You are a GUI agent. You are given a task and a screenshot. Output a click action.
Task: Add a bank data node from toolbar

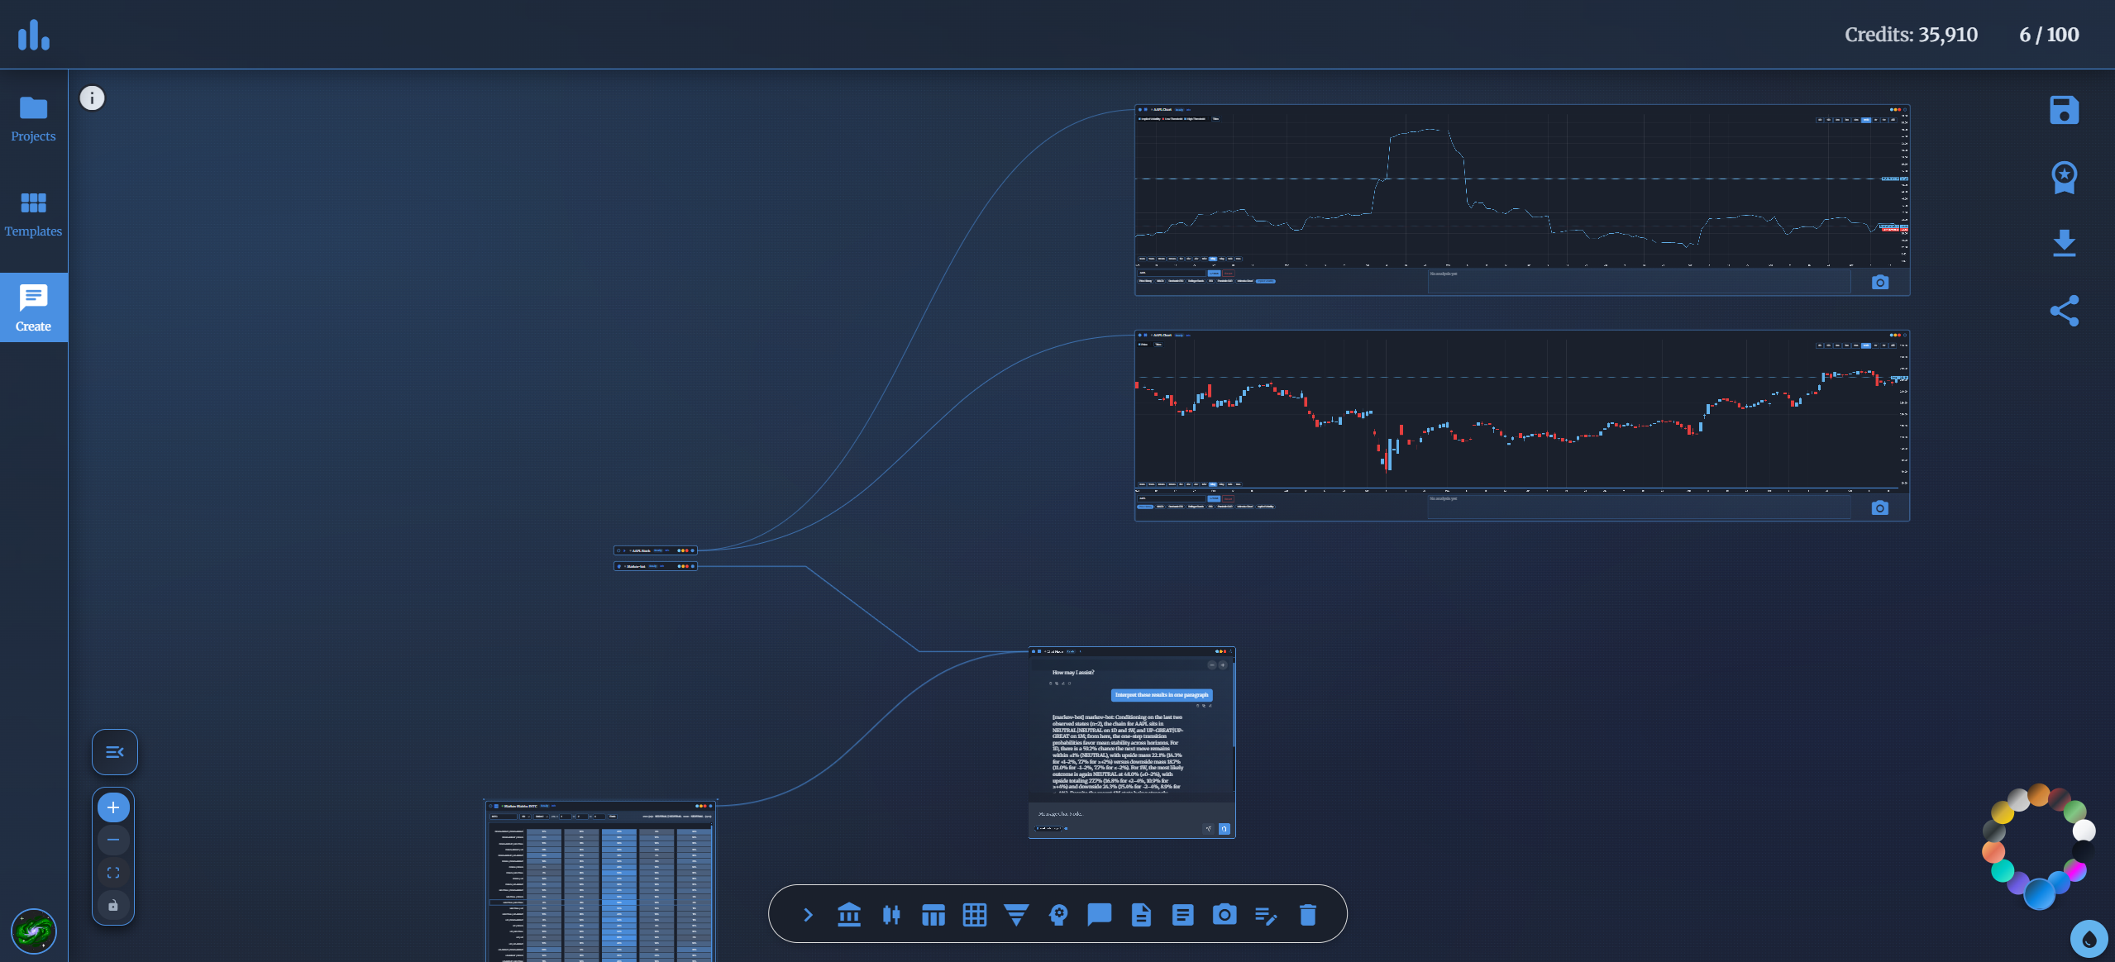click(848, 914)
